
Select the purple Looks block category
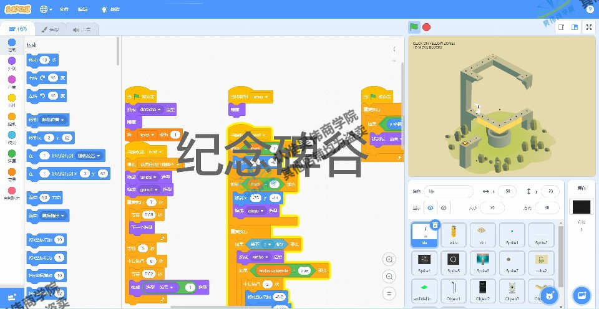[x=12, y=63]
